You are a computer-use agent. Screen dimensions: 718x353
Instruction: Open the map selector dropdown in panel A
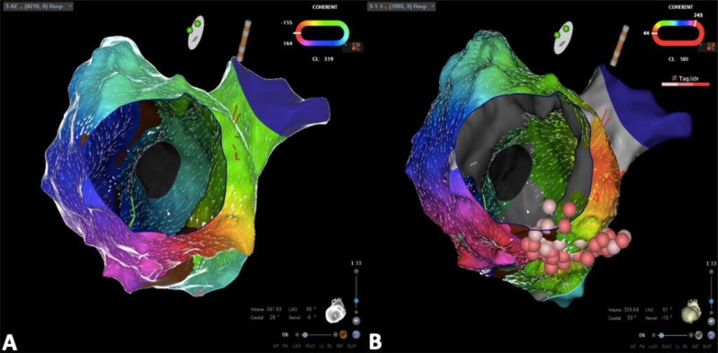click(x=37, y=6)
